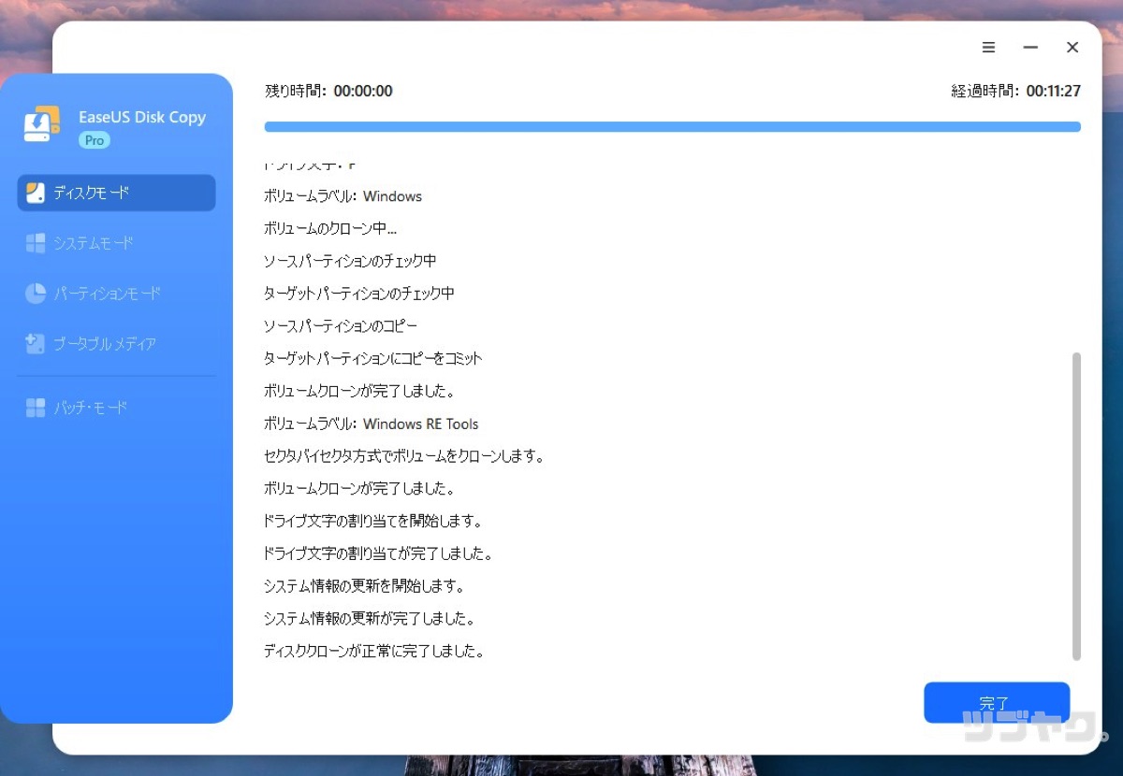Click the ディスククローンが正常に完了しました log line
1123x776 pixels.
tap(374, 651)
